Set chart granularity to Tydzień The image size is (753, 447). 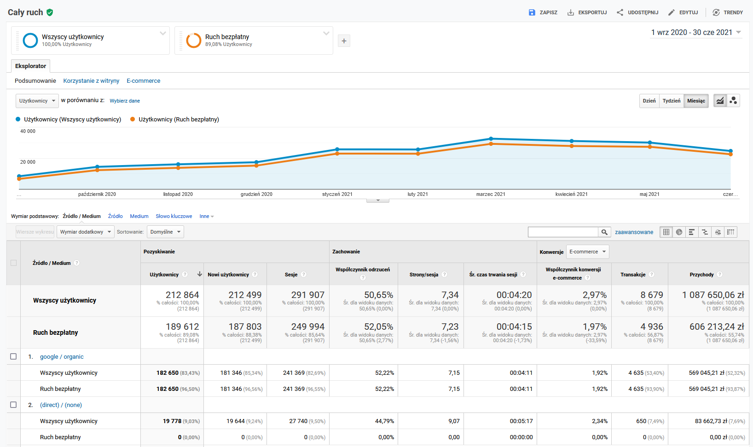pos(671,101)
